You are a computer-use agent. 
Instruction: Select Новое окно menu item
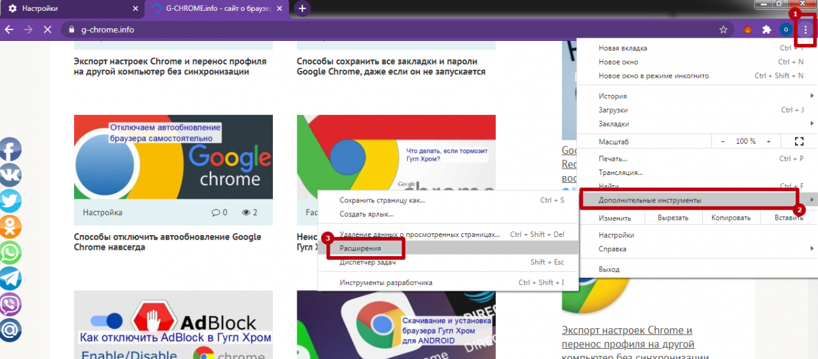point(697,62)
